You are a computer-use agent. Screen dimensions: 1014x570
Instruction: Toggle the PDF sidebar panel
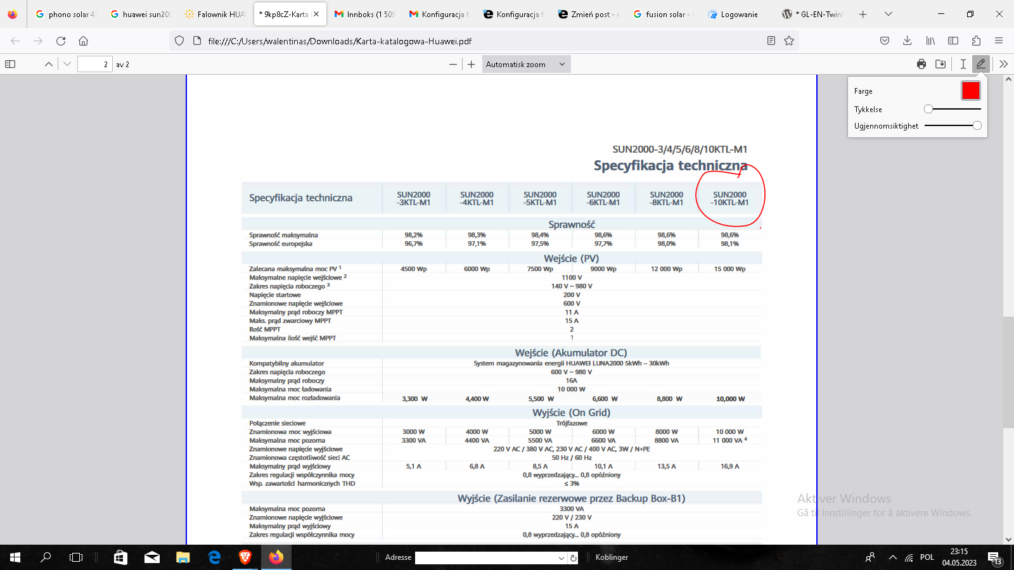(x=10, y=64)
